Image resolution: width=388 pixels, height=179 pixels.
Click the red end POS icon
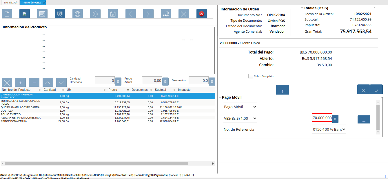tap(201, 14)
